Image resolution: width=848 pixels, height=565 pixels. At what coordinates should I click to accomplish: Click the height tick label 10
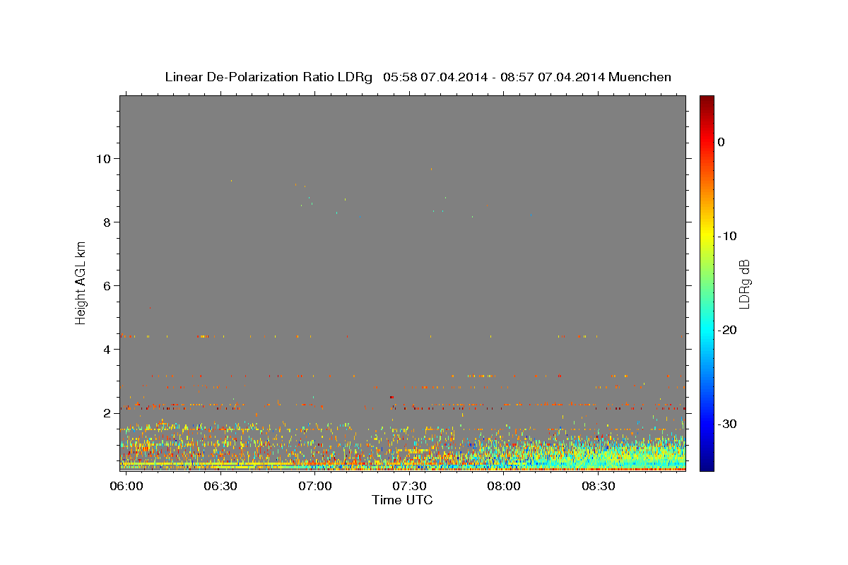[x=104, y=158]
